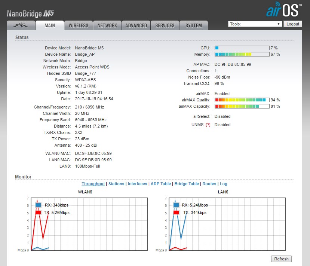Switch to the SYSTEM tab
This screenshot has width=310, height=266.
point(194,25)
